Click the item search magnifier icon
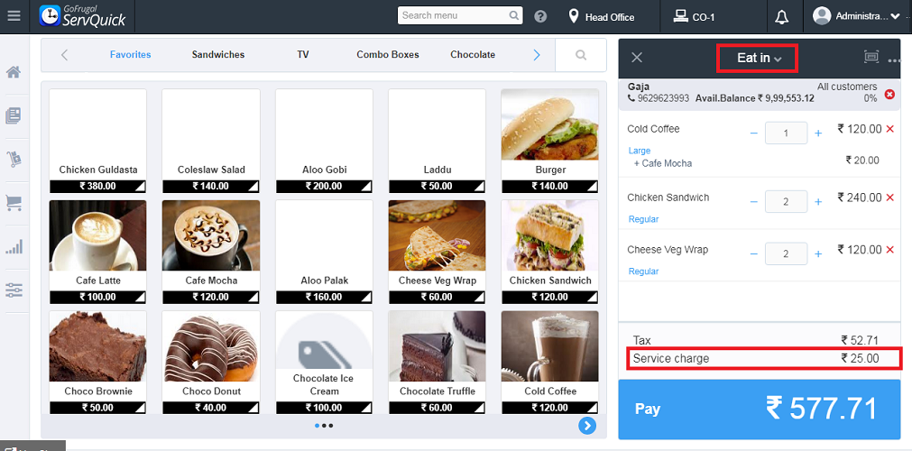The image size is (912, 451). (x=580, y=55)
